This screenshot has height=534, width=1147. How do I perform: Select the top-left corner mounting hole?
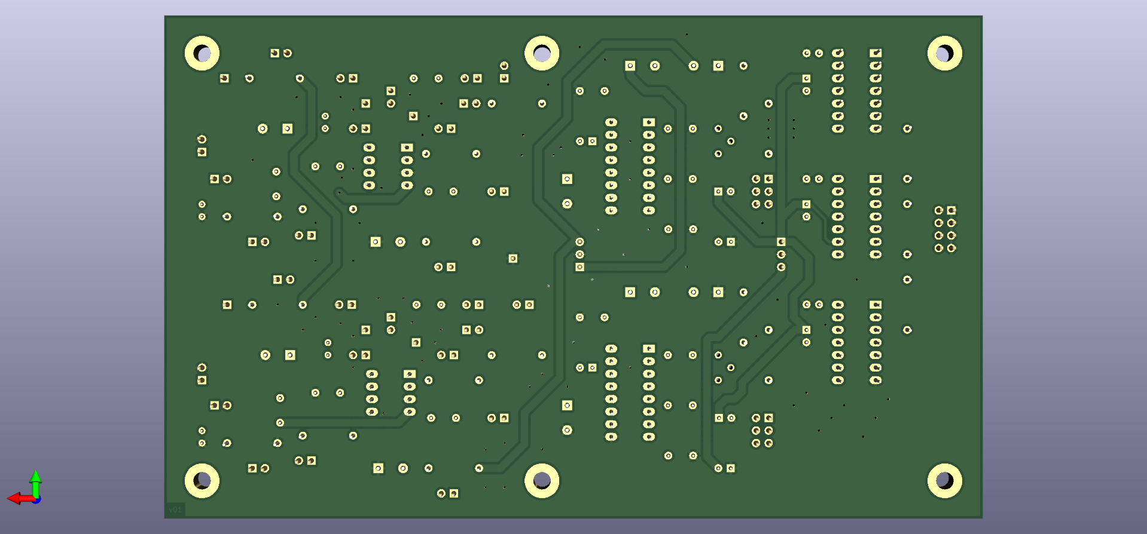202,53
